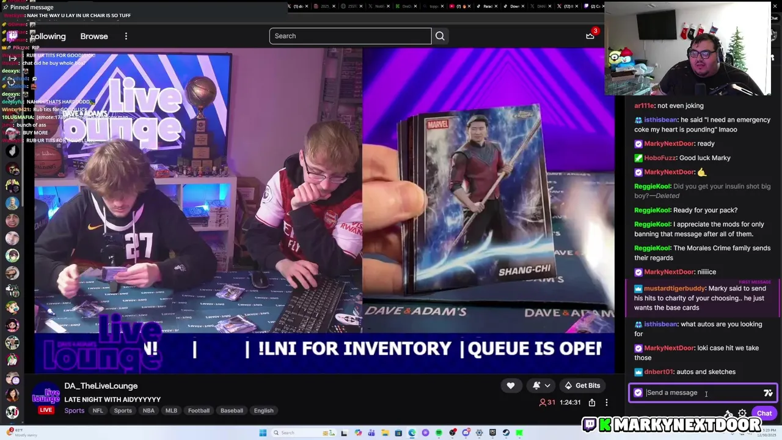The image size is (782, 440).
Task: Open the Spotify taskbar icon
Action: (439, 433)
